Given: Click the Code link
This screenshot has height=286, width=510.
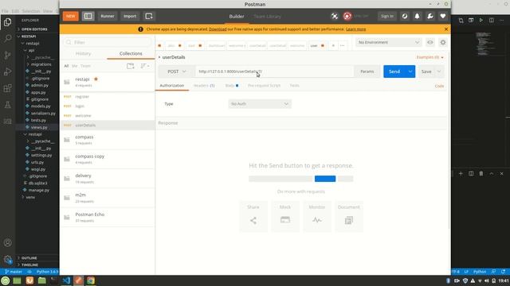Looking at the screenshot, I should (439, 87).
